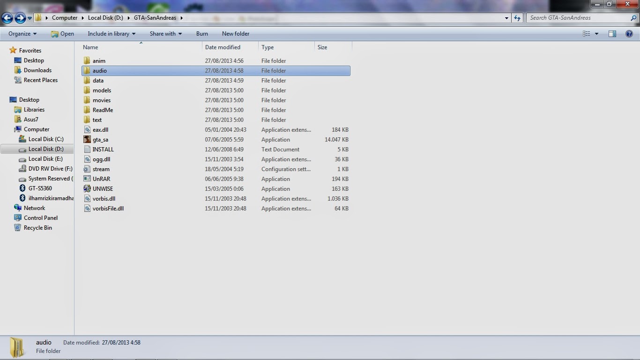
Task: Select the gta_sa application icon
Action: (87, 140)
